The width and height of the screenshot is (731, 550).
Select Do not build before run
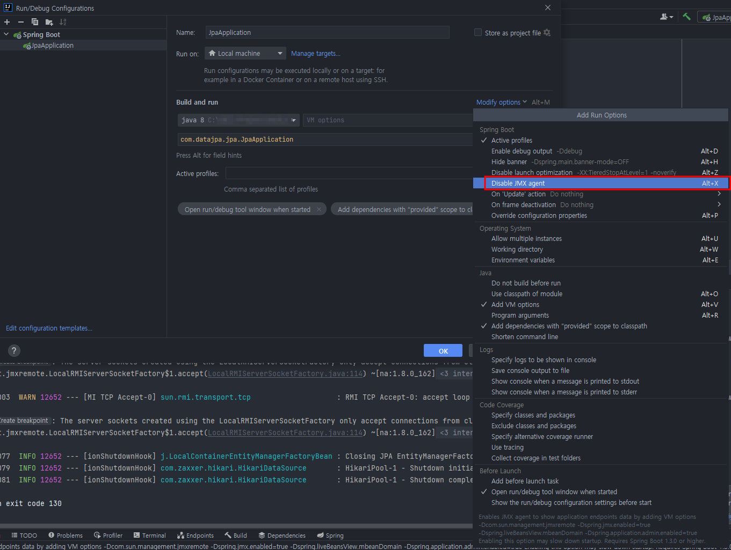[x=600, y=283]
